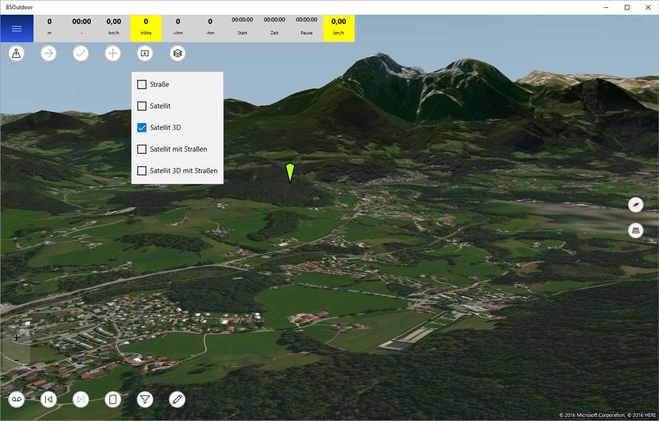Screen dimensions: 659x421
Task: Skip to previous track point
Action: click(49, 399)
